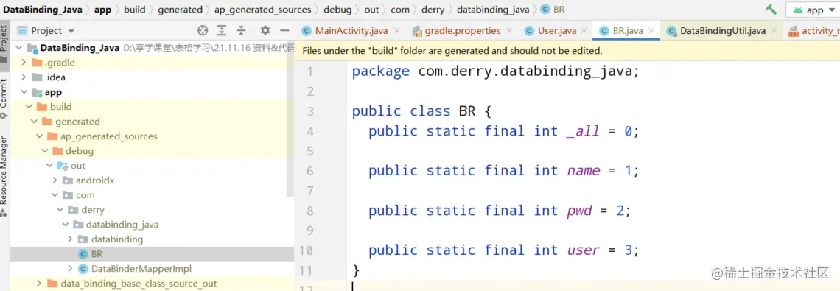Close the gradle.properties tab

pos(509,30)
